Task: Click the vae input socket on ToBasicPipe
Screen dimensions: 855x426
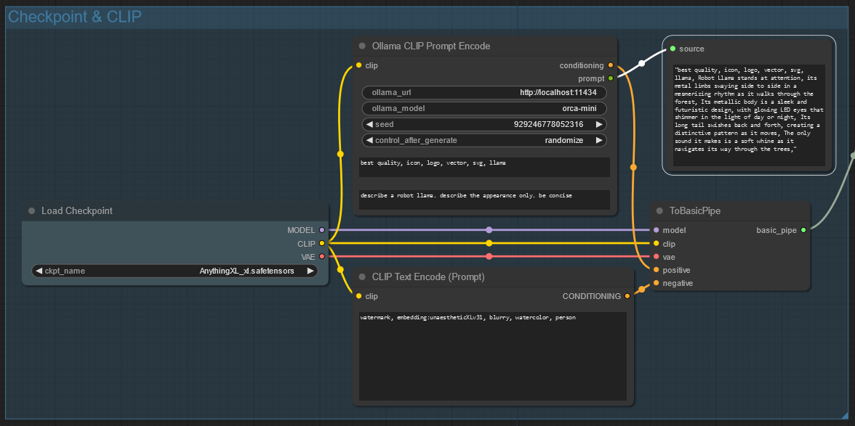Action: pos(656,256)
